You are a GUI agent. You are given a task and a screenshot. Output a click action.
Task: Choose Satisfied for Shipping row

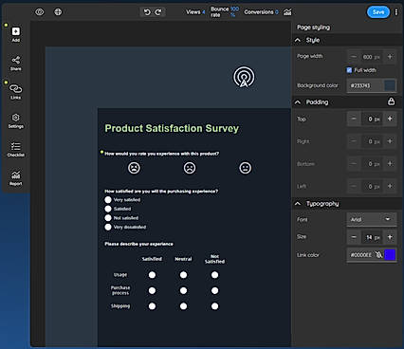(x=152, y=306)
